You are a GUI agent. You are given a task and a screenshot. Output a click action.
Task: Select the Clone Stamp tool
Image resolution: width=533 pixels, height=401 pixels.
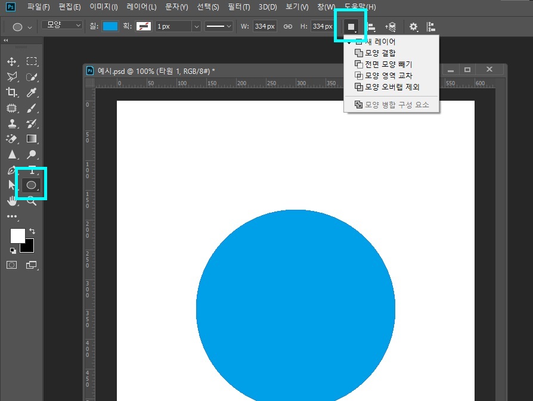tap(12, 123)
